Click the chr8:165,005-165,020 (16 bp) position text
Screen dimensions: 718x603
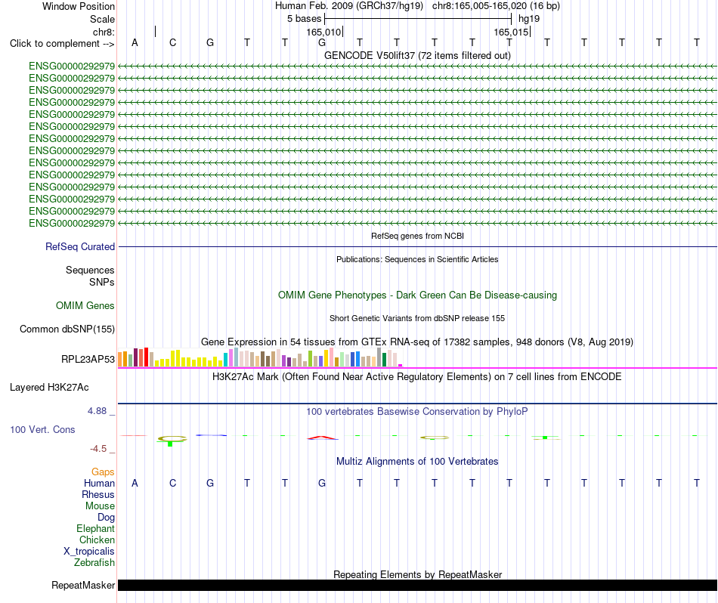[496, 6]
